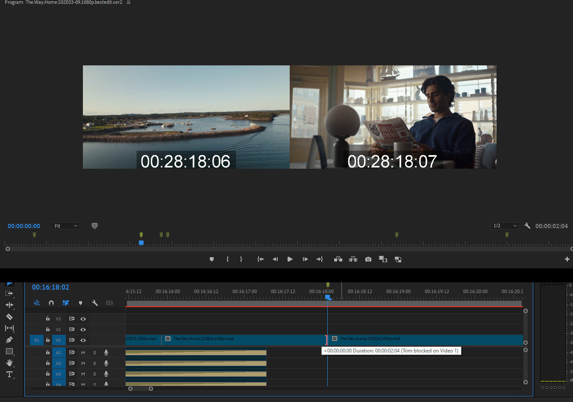
Task: Select the Type tool
Action: [x=9, y=374]
